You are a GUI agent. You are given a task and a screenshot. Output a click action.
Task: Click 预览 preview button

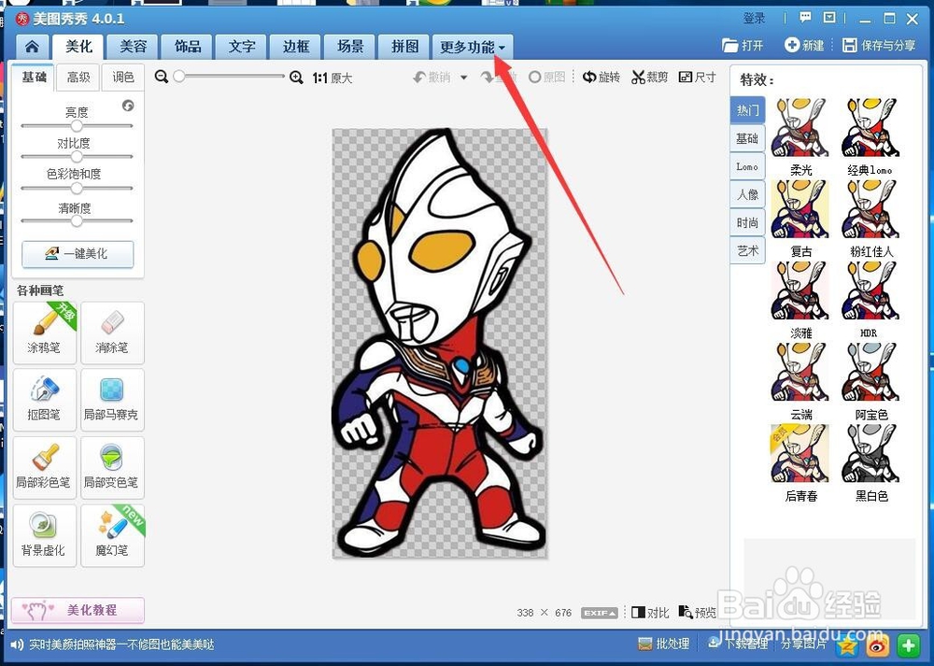click(697, 613)
